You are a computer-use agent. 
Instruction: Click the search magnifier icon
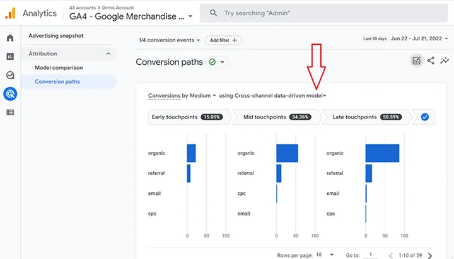(x=213, y=13)
